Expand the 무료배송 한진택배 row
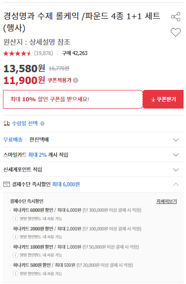The height and width of the screenshot is (284, 186). point(93,140)
